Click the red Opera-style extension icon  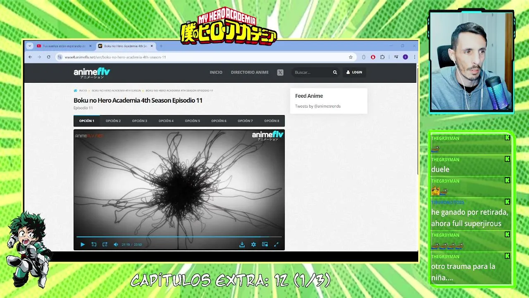(373, 57)
